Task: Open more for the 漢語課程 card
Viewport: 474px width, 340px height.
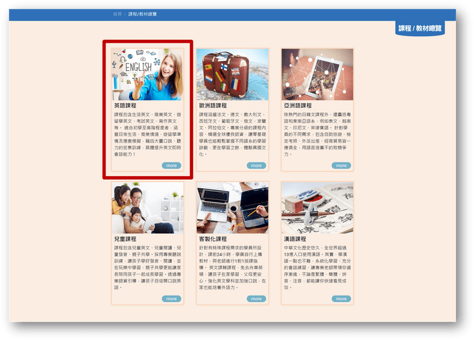Action: pyautogui.click(x=341, y=298)
